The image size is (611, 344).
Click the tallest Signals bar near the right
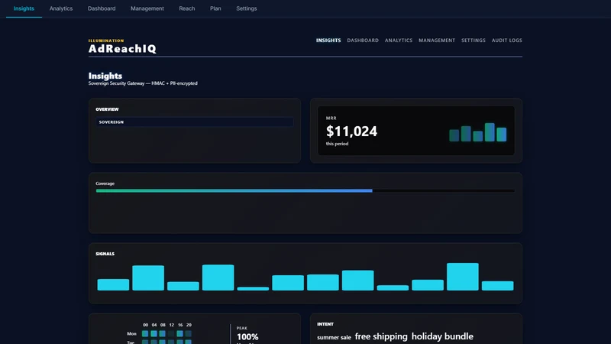pyautogui.click(x=463, y=277)
